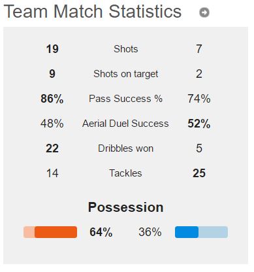Click the orange possession bar
The width and height of the screenshot is (254, 272).
50,232
